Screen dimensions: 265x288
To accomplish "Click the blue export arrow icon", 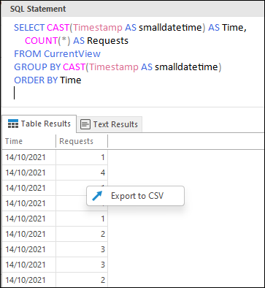I will coord(97,196).
